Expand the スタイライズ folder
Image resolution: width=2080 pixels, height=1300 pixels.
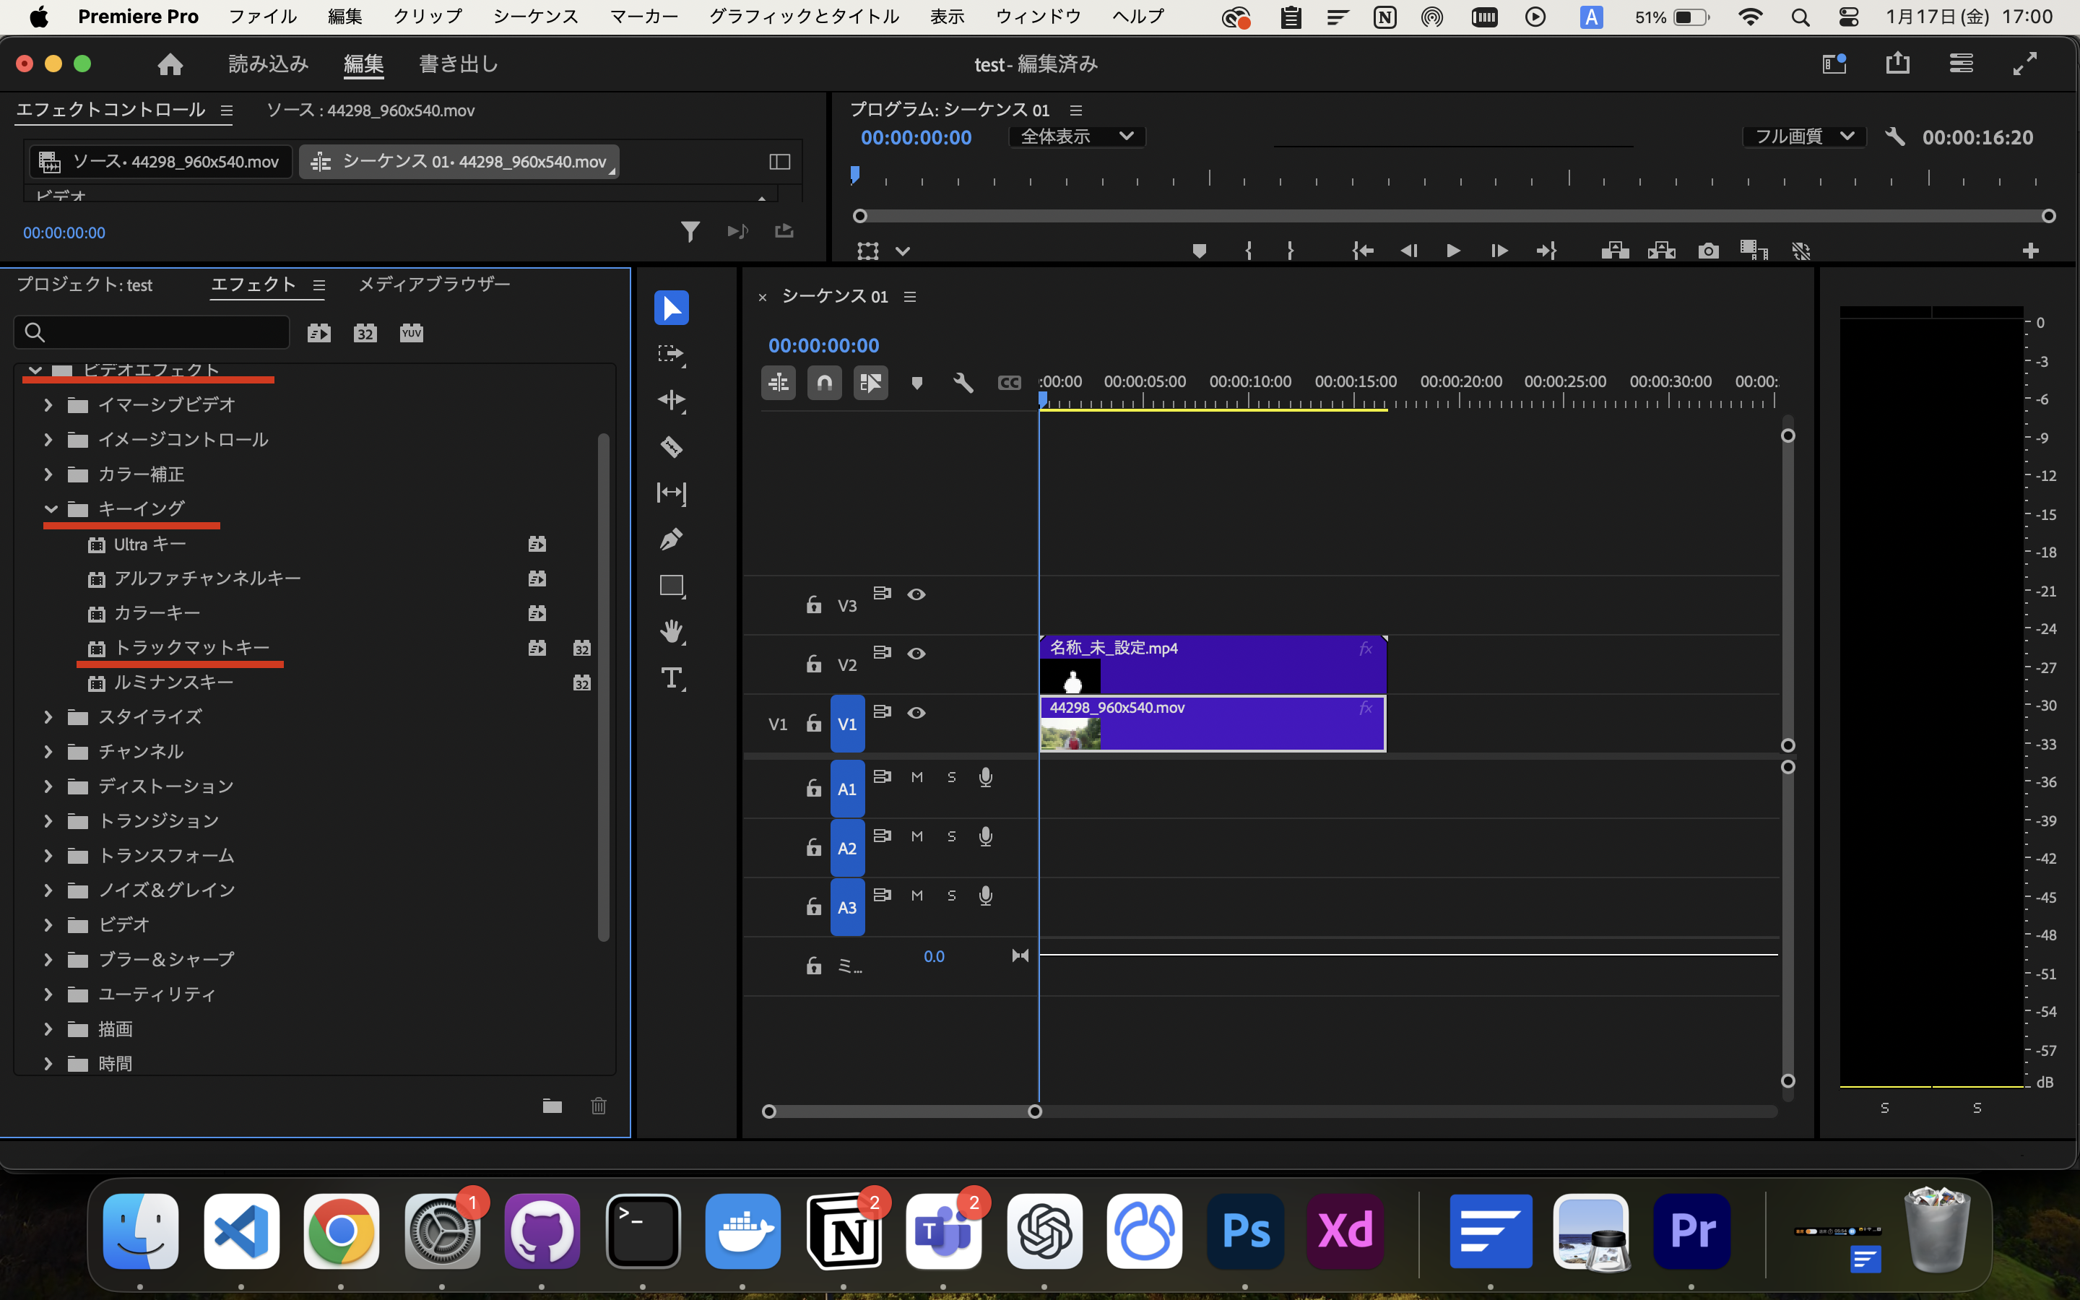[48, 717]
